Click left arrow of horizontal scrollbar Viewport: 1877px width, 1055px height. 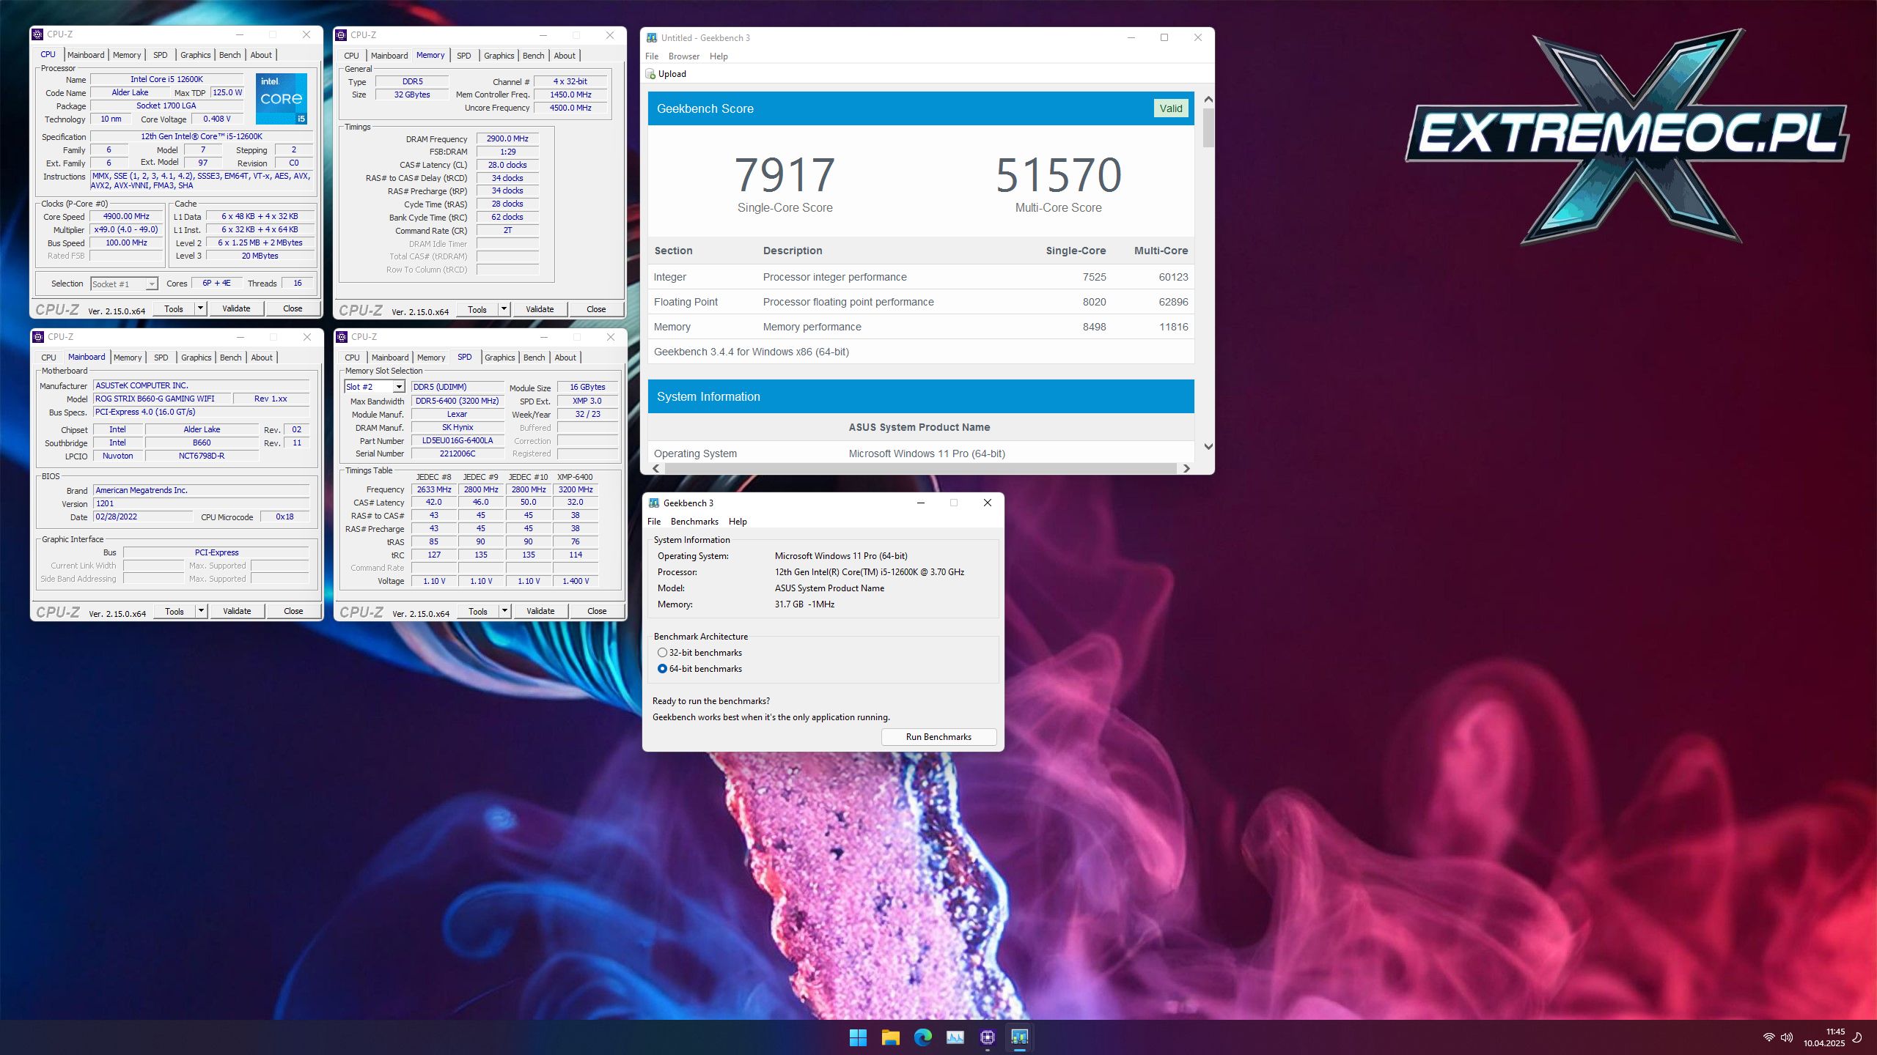655,468
